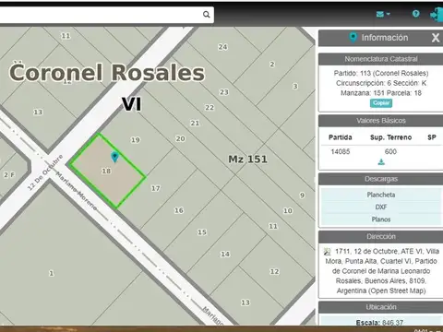The image size is (443, 332).
Task: Click the Coronel Rosales map label
Action: pyautogui.click(x=107, y=73)
